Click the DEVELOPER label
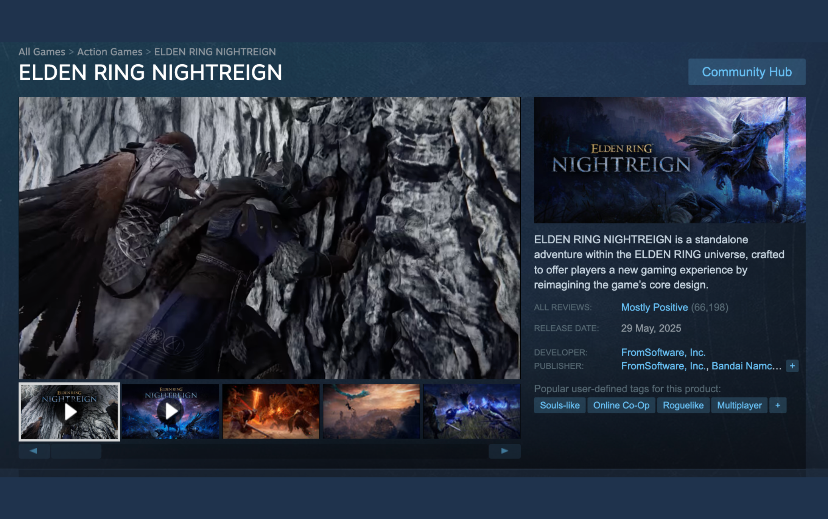Viewport: 828px width, 519px height. (x=560, y=352)
